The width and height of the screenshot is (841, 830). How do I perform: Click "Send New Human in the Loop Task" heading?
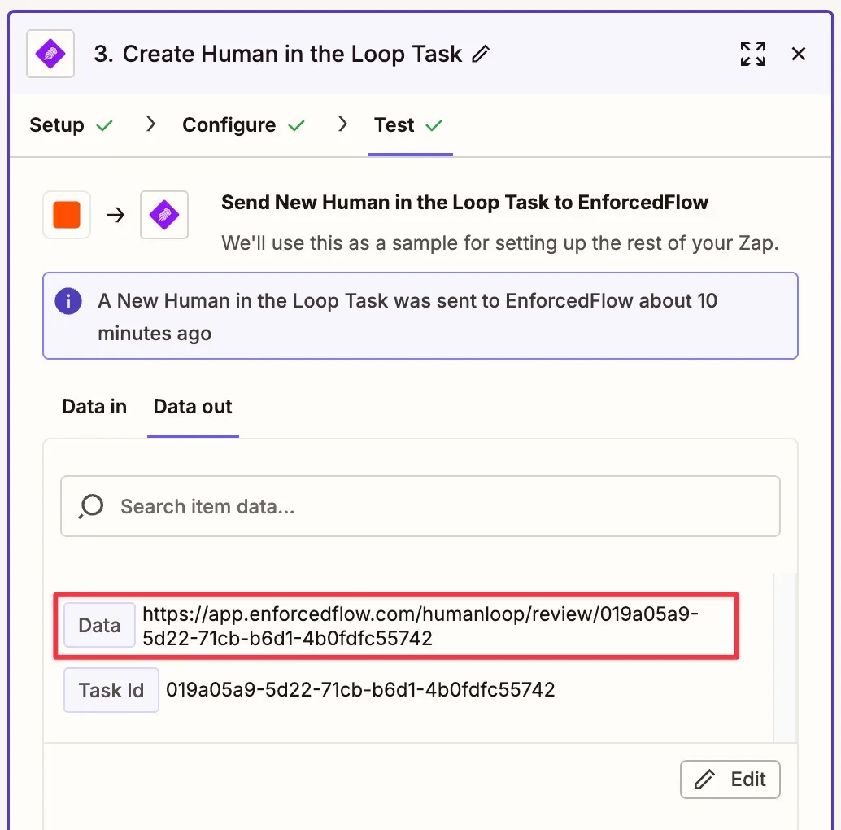coord(465,203)
